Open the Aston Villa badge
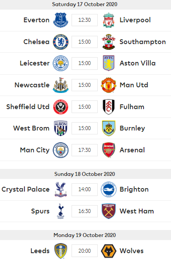 click(x=109, y=63)
